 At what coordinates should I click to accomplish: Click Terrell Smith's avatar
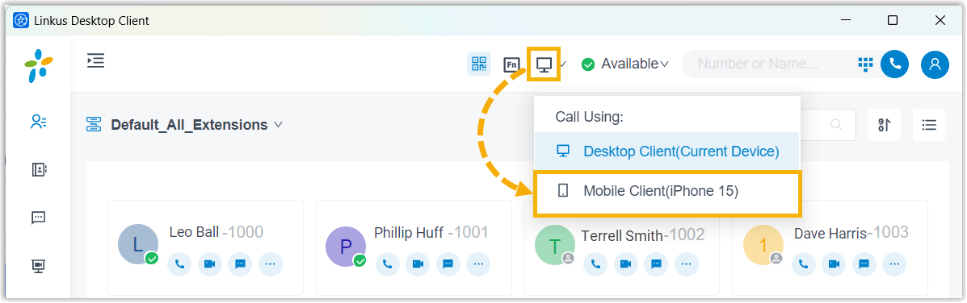554,245
